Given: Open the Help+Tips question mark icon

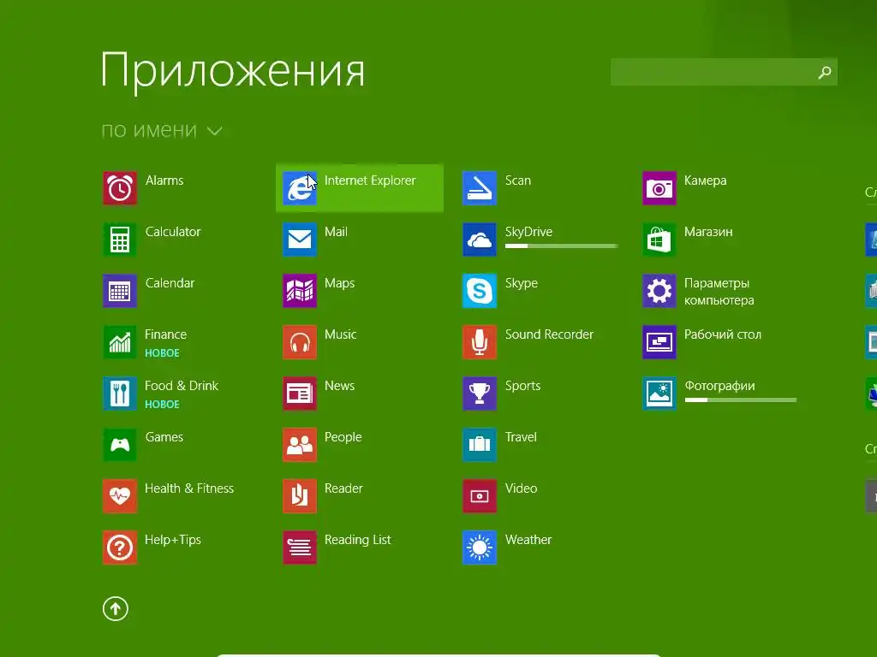Looking at the screenshot, I should [x=120, y=548].
